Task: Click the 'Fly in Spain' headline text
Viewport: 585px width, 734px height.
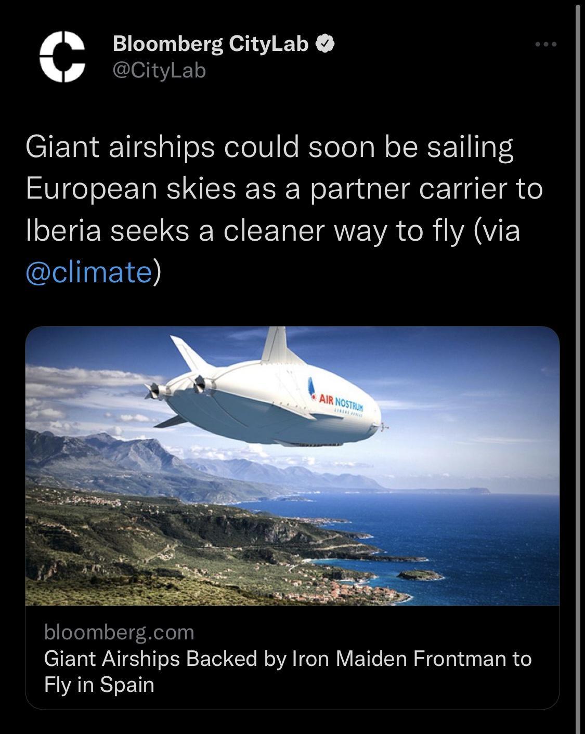Action: coord(99,686)
